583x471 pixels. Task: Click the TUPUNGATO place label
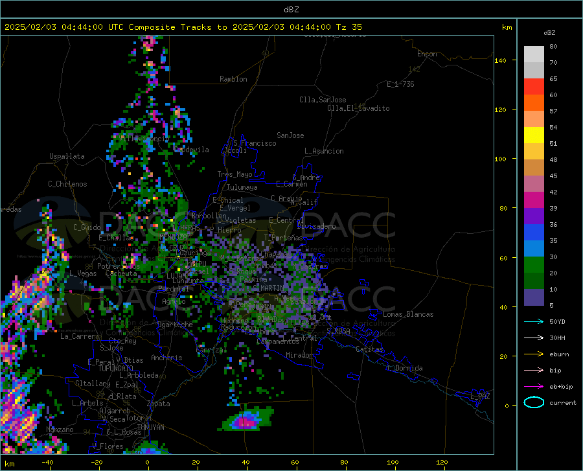point(116,369)
